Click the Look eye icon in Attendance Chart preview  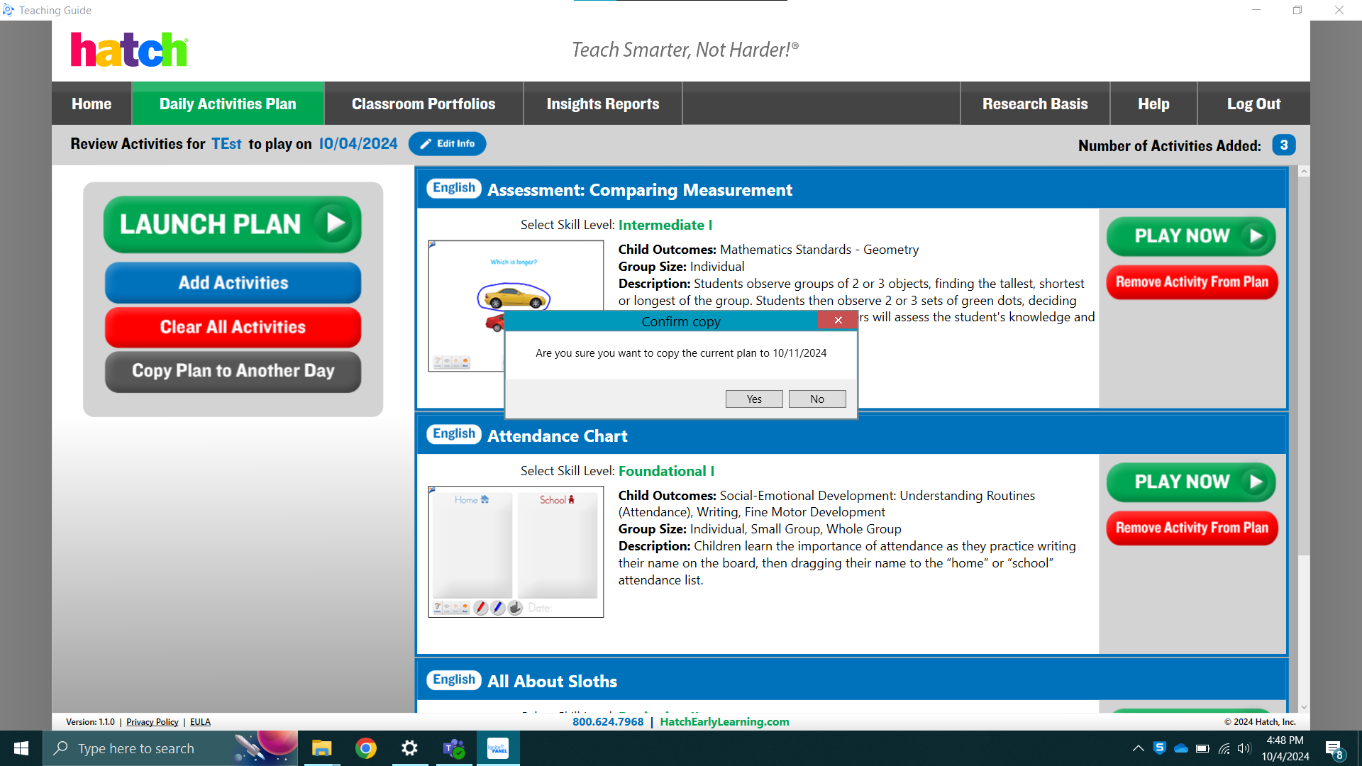point(447,608)
